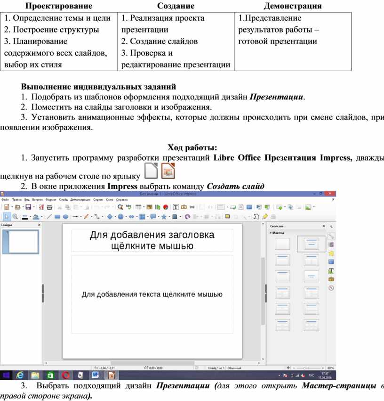Select the Curve pencil tool
384x401 pixels.
tap(86, 217)
